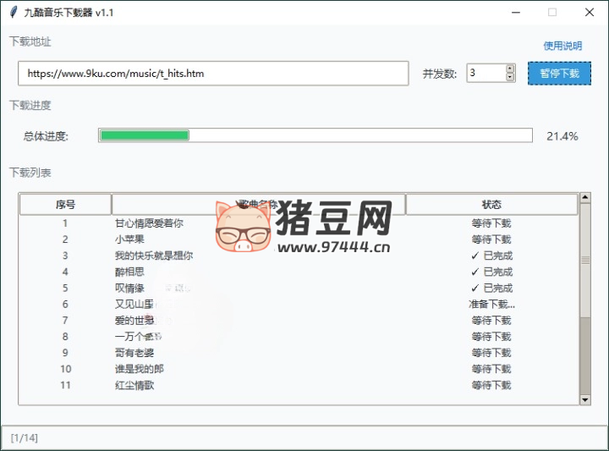Image resolution: width=609 pixels, height=451 pixels.
Task: Select song row 小苹果
Action: [299, 239]
